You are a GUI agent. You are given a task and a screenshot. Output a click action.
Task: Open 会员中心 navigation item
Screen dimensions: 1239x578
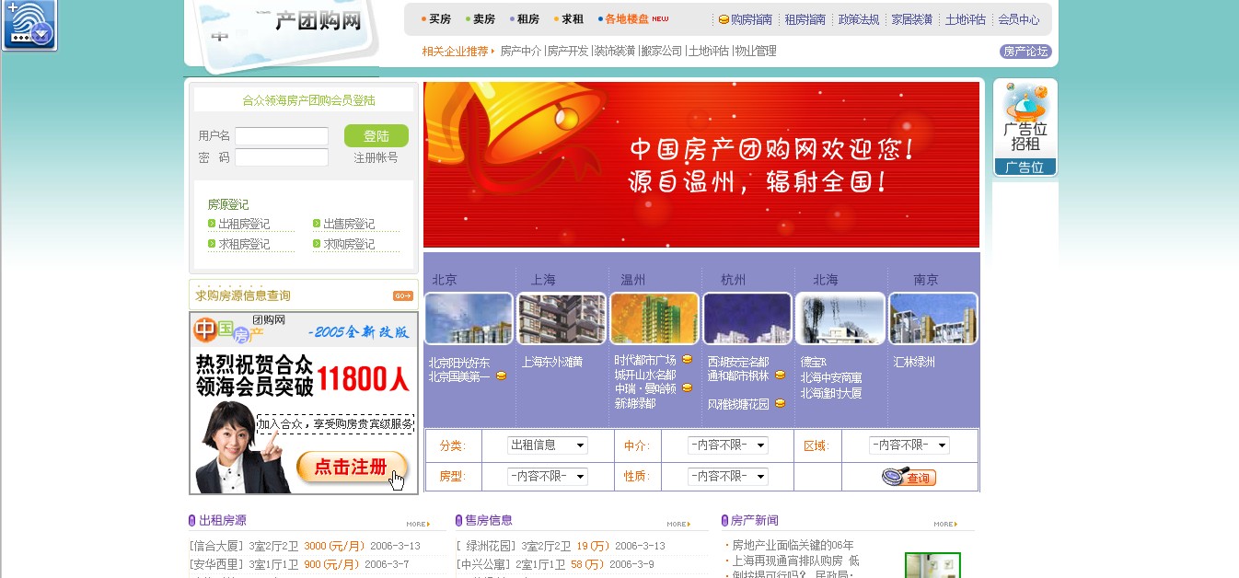[x=1019, y=19]
